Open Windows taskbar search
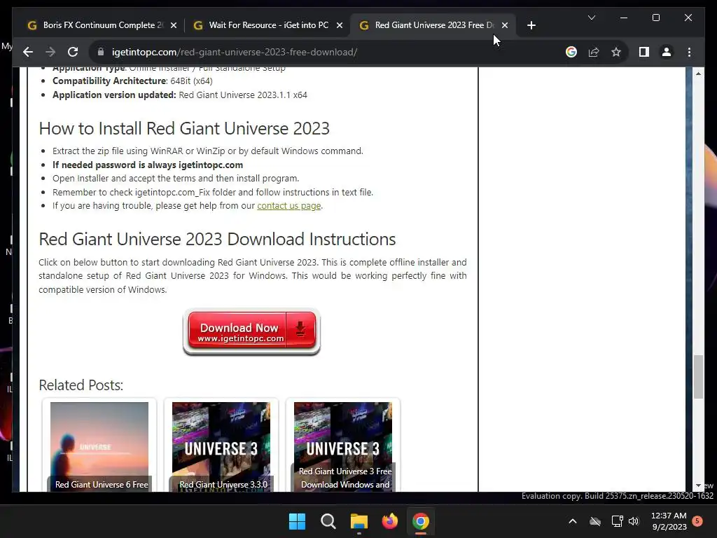This screenshot has width=717, height=538. (x=328, y=521)
